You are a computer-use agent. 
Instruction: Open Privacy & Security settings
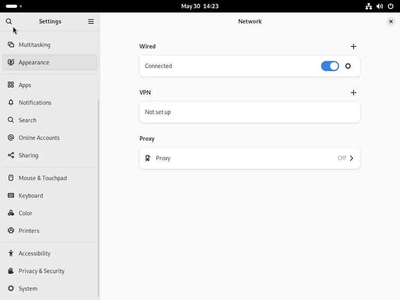coord(50,271)
